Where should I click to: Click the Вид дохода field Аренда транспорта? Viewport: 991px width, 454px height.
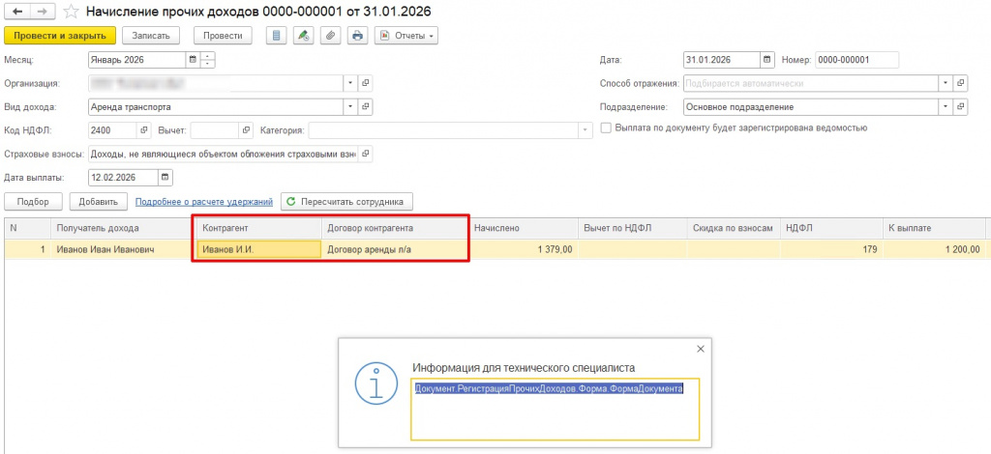216,106
